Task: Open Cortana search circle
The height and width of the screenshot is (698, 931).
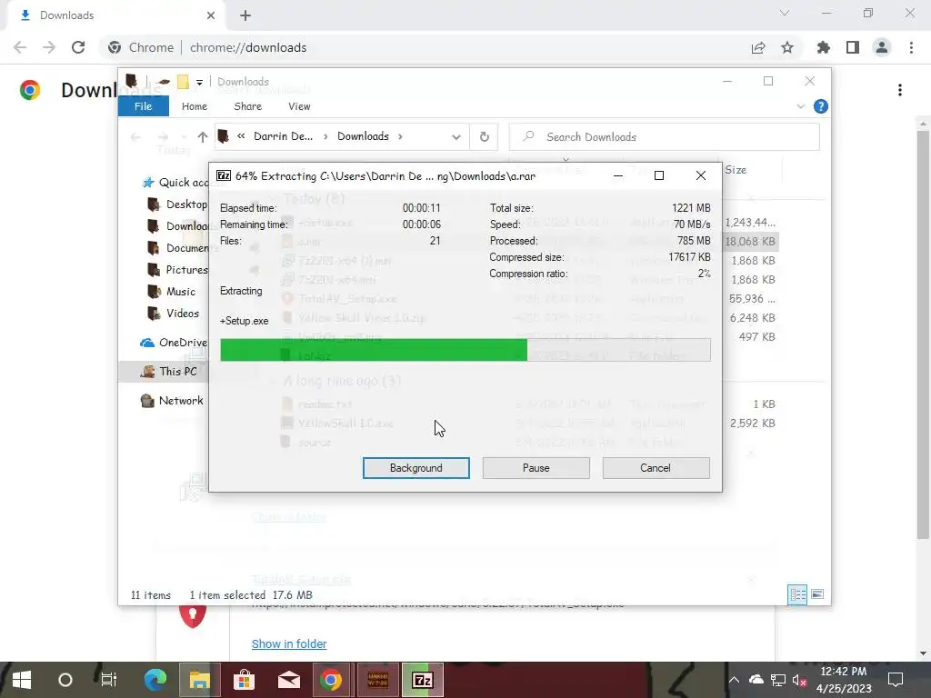Action: tap(65, 680)
